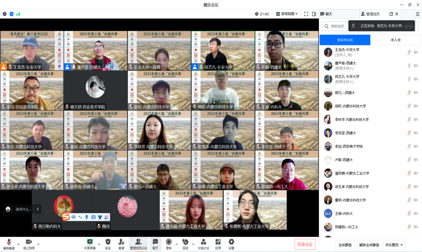Click the invite (邀请) icon
This screenshot has width=422, height=252.
pyautogui.click(x=121, y=244)
